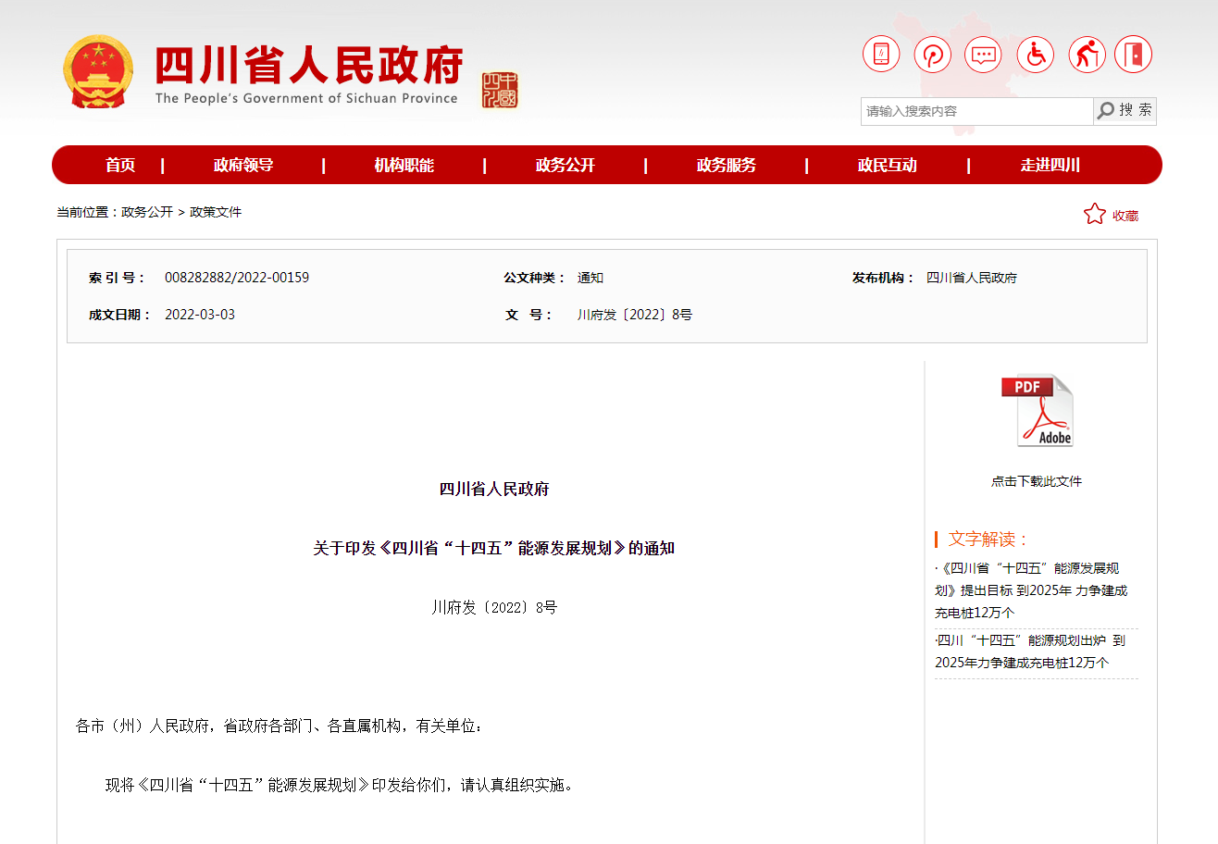The height and width of the screenshot is (844, 1218).
Task: Open the 政府领导 menu item
Action: pyautogui.click(x=243, y=166)
